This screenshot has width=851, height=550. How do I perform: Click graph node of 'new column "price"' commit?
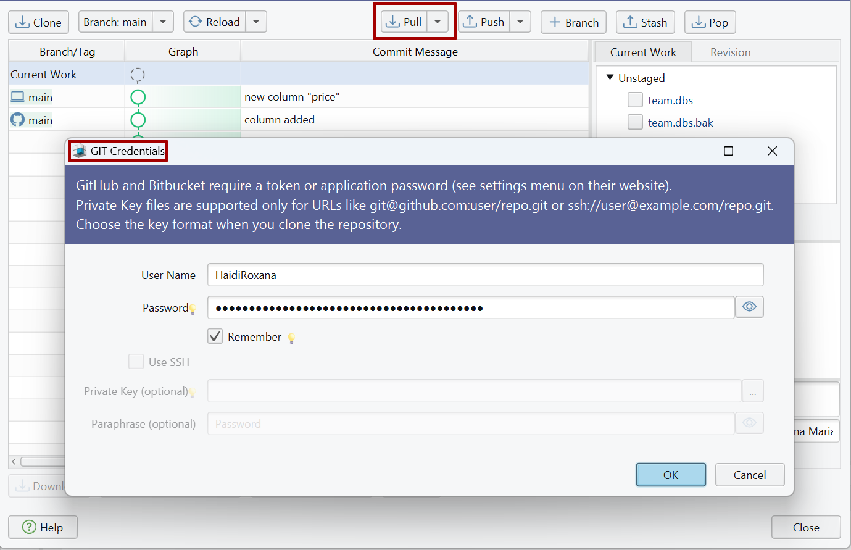(x=138, y=98)
